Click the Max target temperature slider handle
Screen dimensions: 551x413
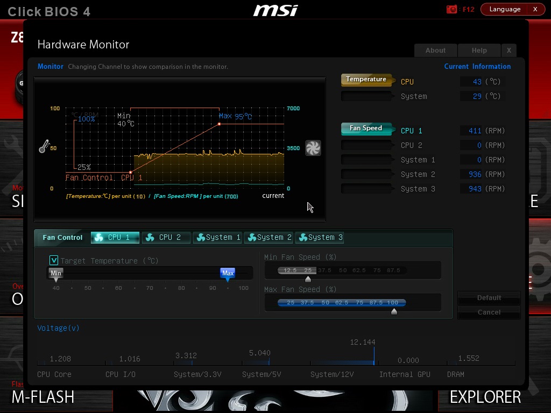(228, 274)
